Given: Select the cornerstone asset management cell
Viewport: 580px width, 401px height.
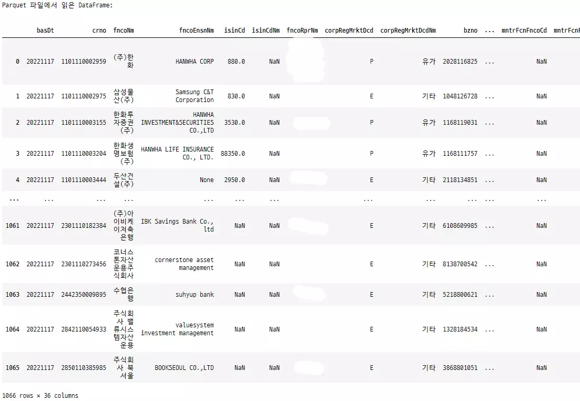Looking at the screenshot, I should 184,264.
